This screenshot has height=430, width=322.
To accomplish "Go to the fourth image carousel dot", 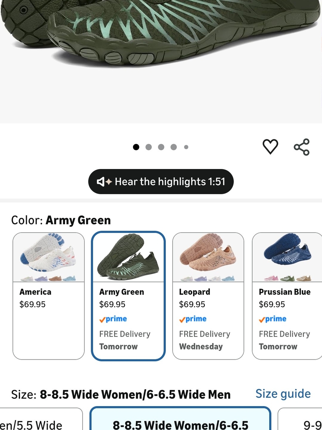I will pos(174,147).
